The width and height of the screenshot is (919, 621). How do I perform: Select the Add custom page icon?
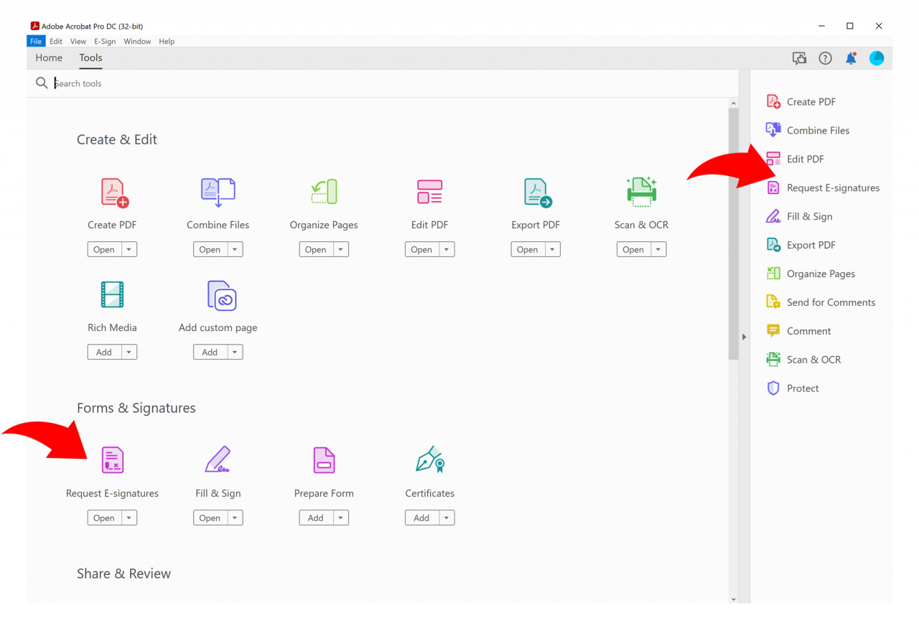pos(218,295)
